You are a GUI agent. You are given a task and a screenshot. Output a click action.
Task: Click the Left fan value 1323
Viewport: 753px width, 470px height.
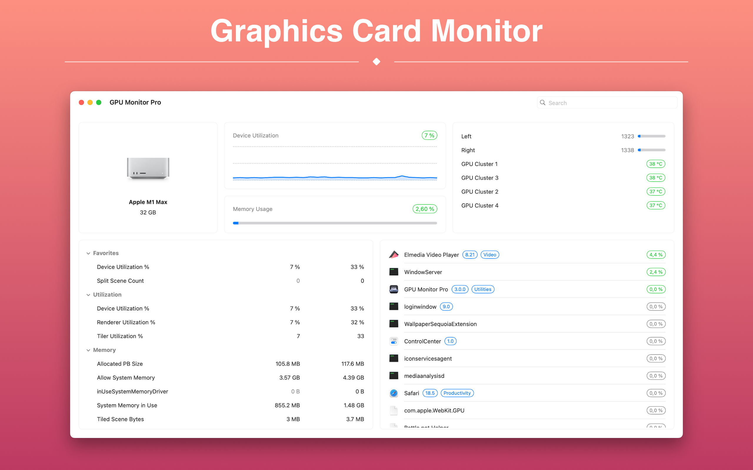click(x=628, y=136)
